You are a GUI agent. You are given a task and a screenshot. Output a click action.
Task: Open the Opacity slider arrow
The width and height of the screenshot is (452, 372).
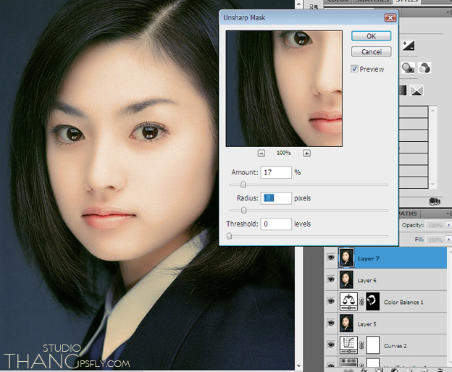(448, 225)
